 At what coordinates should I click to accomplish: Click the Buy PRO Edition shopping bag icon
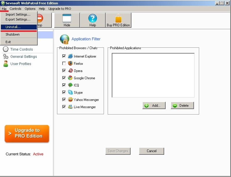pyautogui.click(x=118, y=19)
